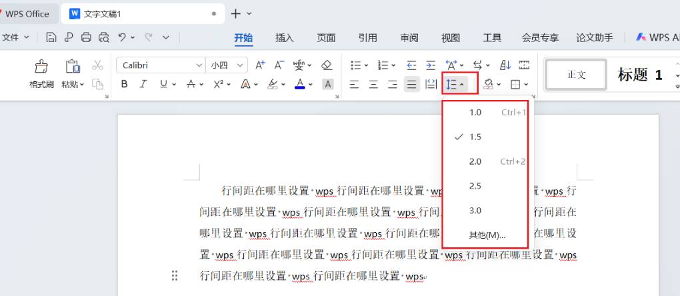This screenshot has height=296, width=680.
Task: Click the sort A-Z icon
Action: [x=505, y=65]
